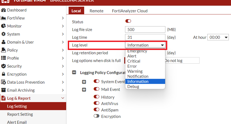Click the Data Loss Prevention icon
Viewport: 231px width, 124px height.
pyautogui.click(x=3, y=82)
